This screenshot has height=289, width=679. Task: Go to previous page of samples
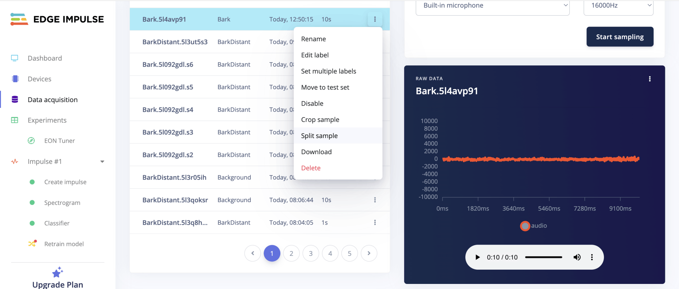pyautogui.click(x=253, y=253)
